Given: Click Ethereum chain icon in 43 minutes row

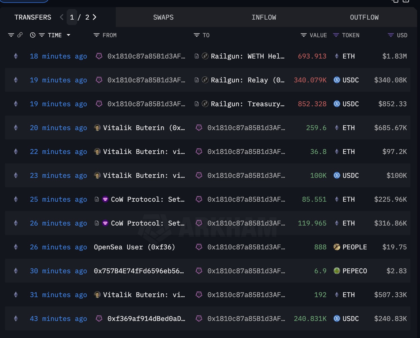Looking at the screenshot, I should point(16,319).
